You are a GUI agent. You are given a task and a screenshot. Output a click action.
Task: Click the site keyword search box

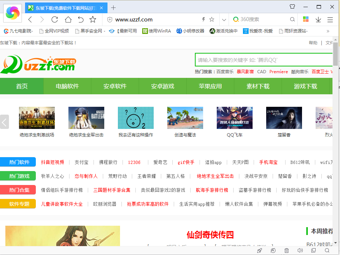pyautogui.click(x=264, y=60)
